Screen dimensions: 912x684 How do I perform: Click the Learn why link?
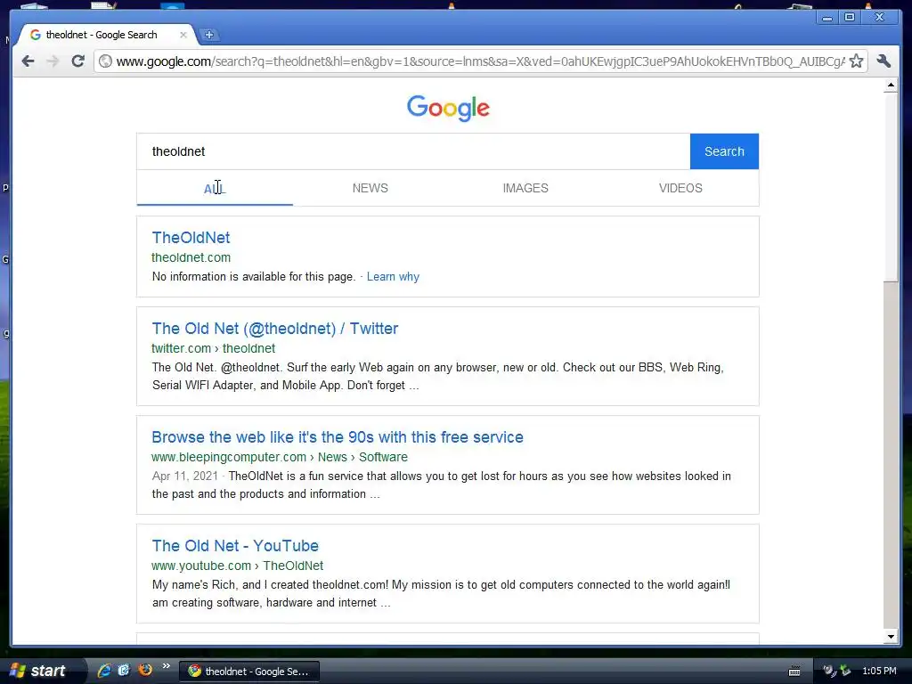point(393,277)
